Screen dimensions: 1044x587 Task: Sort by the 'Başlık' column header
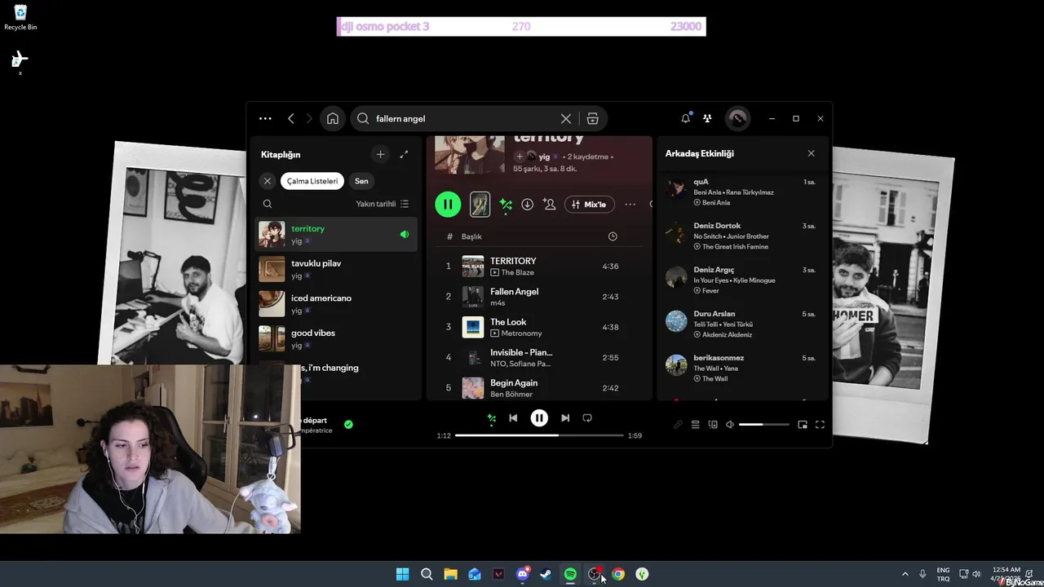click(471, 236)
